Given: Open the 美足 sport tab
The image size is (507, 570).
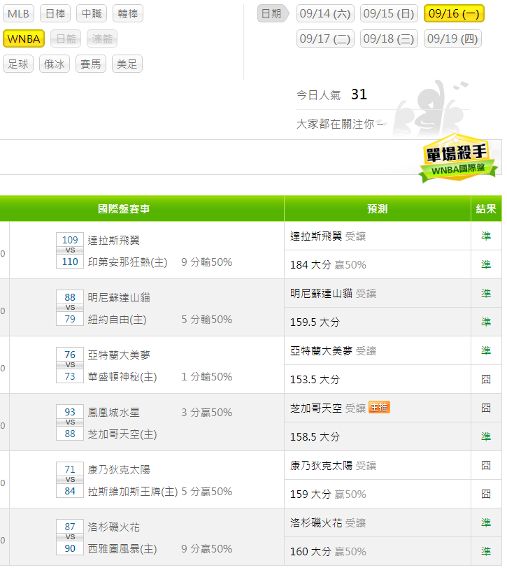Looking at the screenshot, I should click(x=127, y=64).
